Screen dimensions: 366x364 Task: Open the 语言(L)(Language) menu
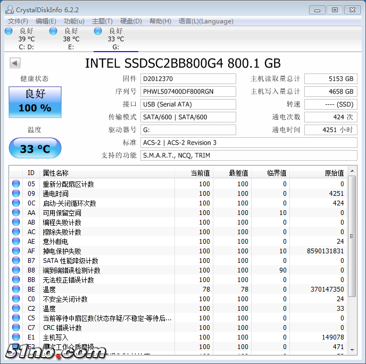[x=206, y=21]
